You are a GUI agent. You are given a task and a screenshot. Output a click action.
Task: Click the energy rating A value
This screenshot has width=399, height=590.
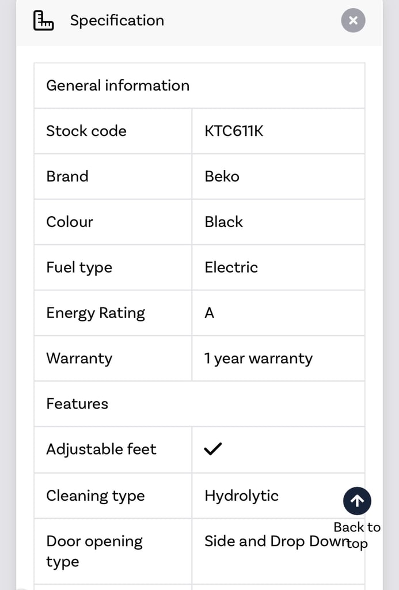210,313
